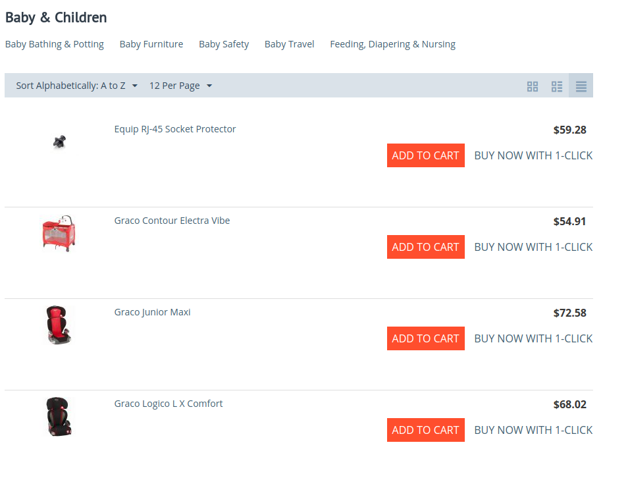Select the compact list view icon

point(581,86)
